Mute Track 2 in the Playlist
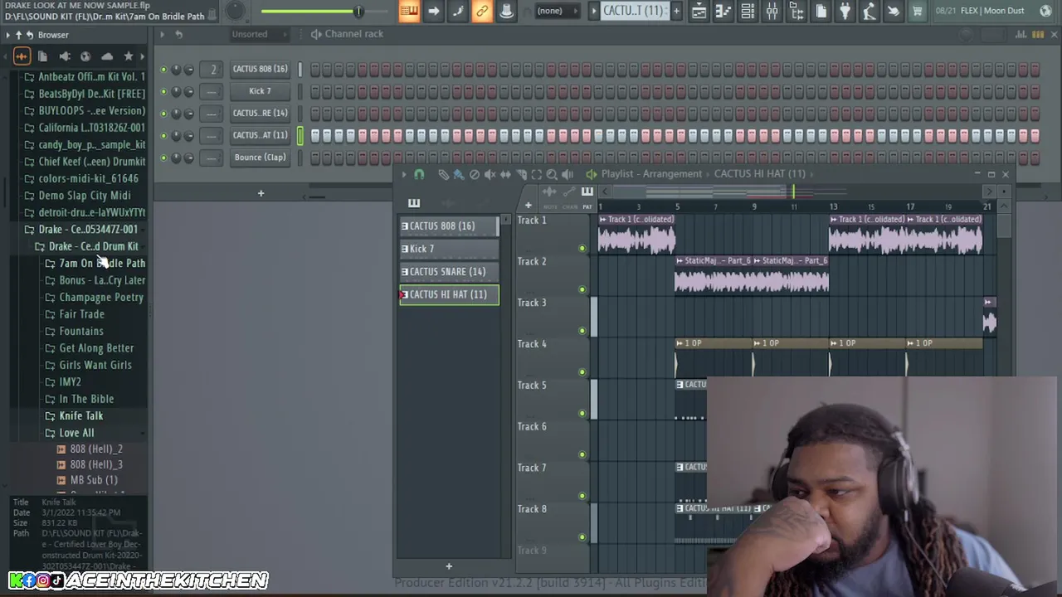This screenshot has width=1062, height=597. pyautogui.click(x=582, y=289)
